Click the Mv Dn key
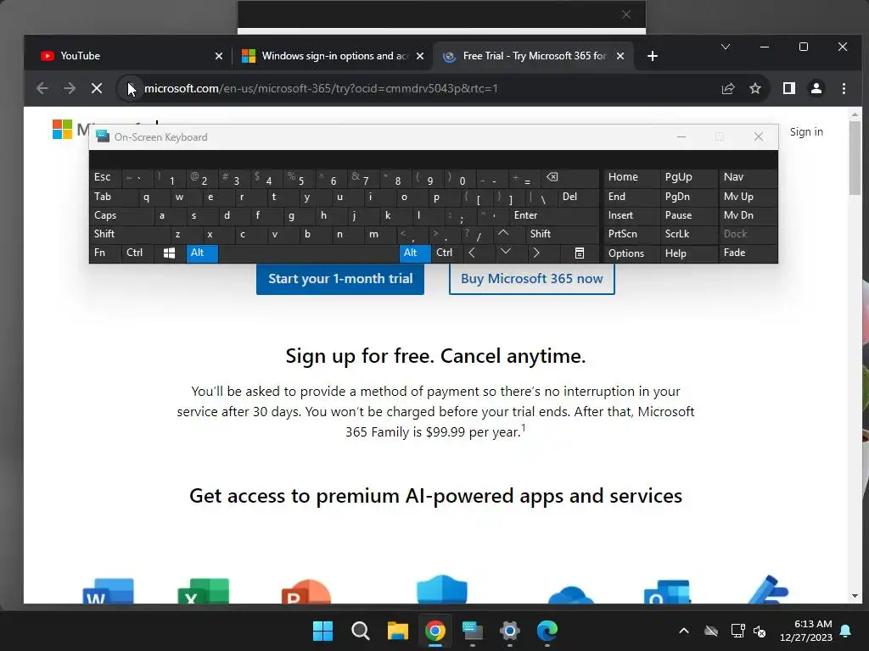The image size is (869, 651). coord(748,215)
